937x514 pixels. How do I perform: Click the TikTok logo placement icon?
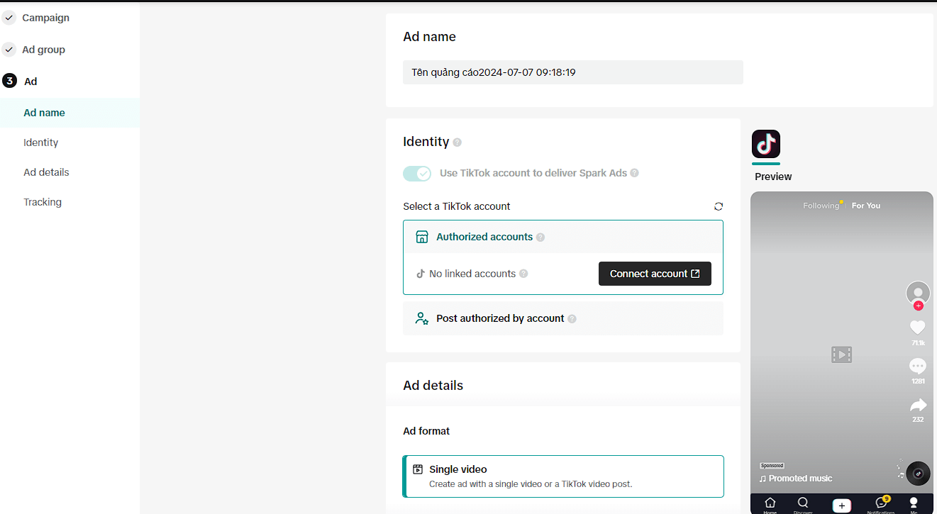(x=765, y=144)
